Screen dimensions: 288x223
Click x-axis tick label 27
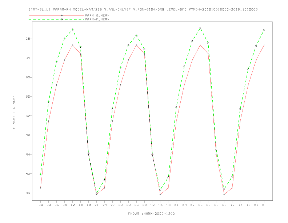tap(112, 205)
